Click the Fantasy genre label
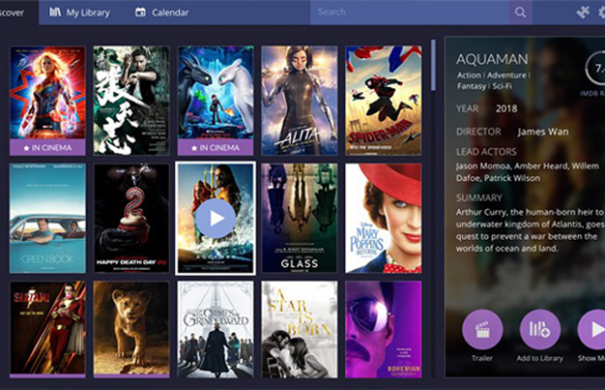Viewport: 605px width, 390px height. 471,86
